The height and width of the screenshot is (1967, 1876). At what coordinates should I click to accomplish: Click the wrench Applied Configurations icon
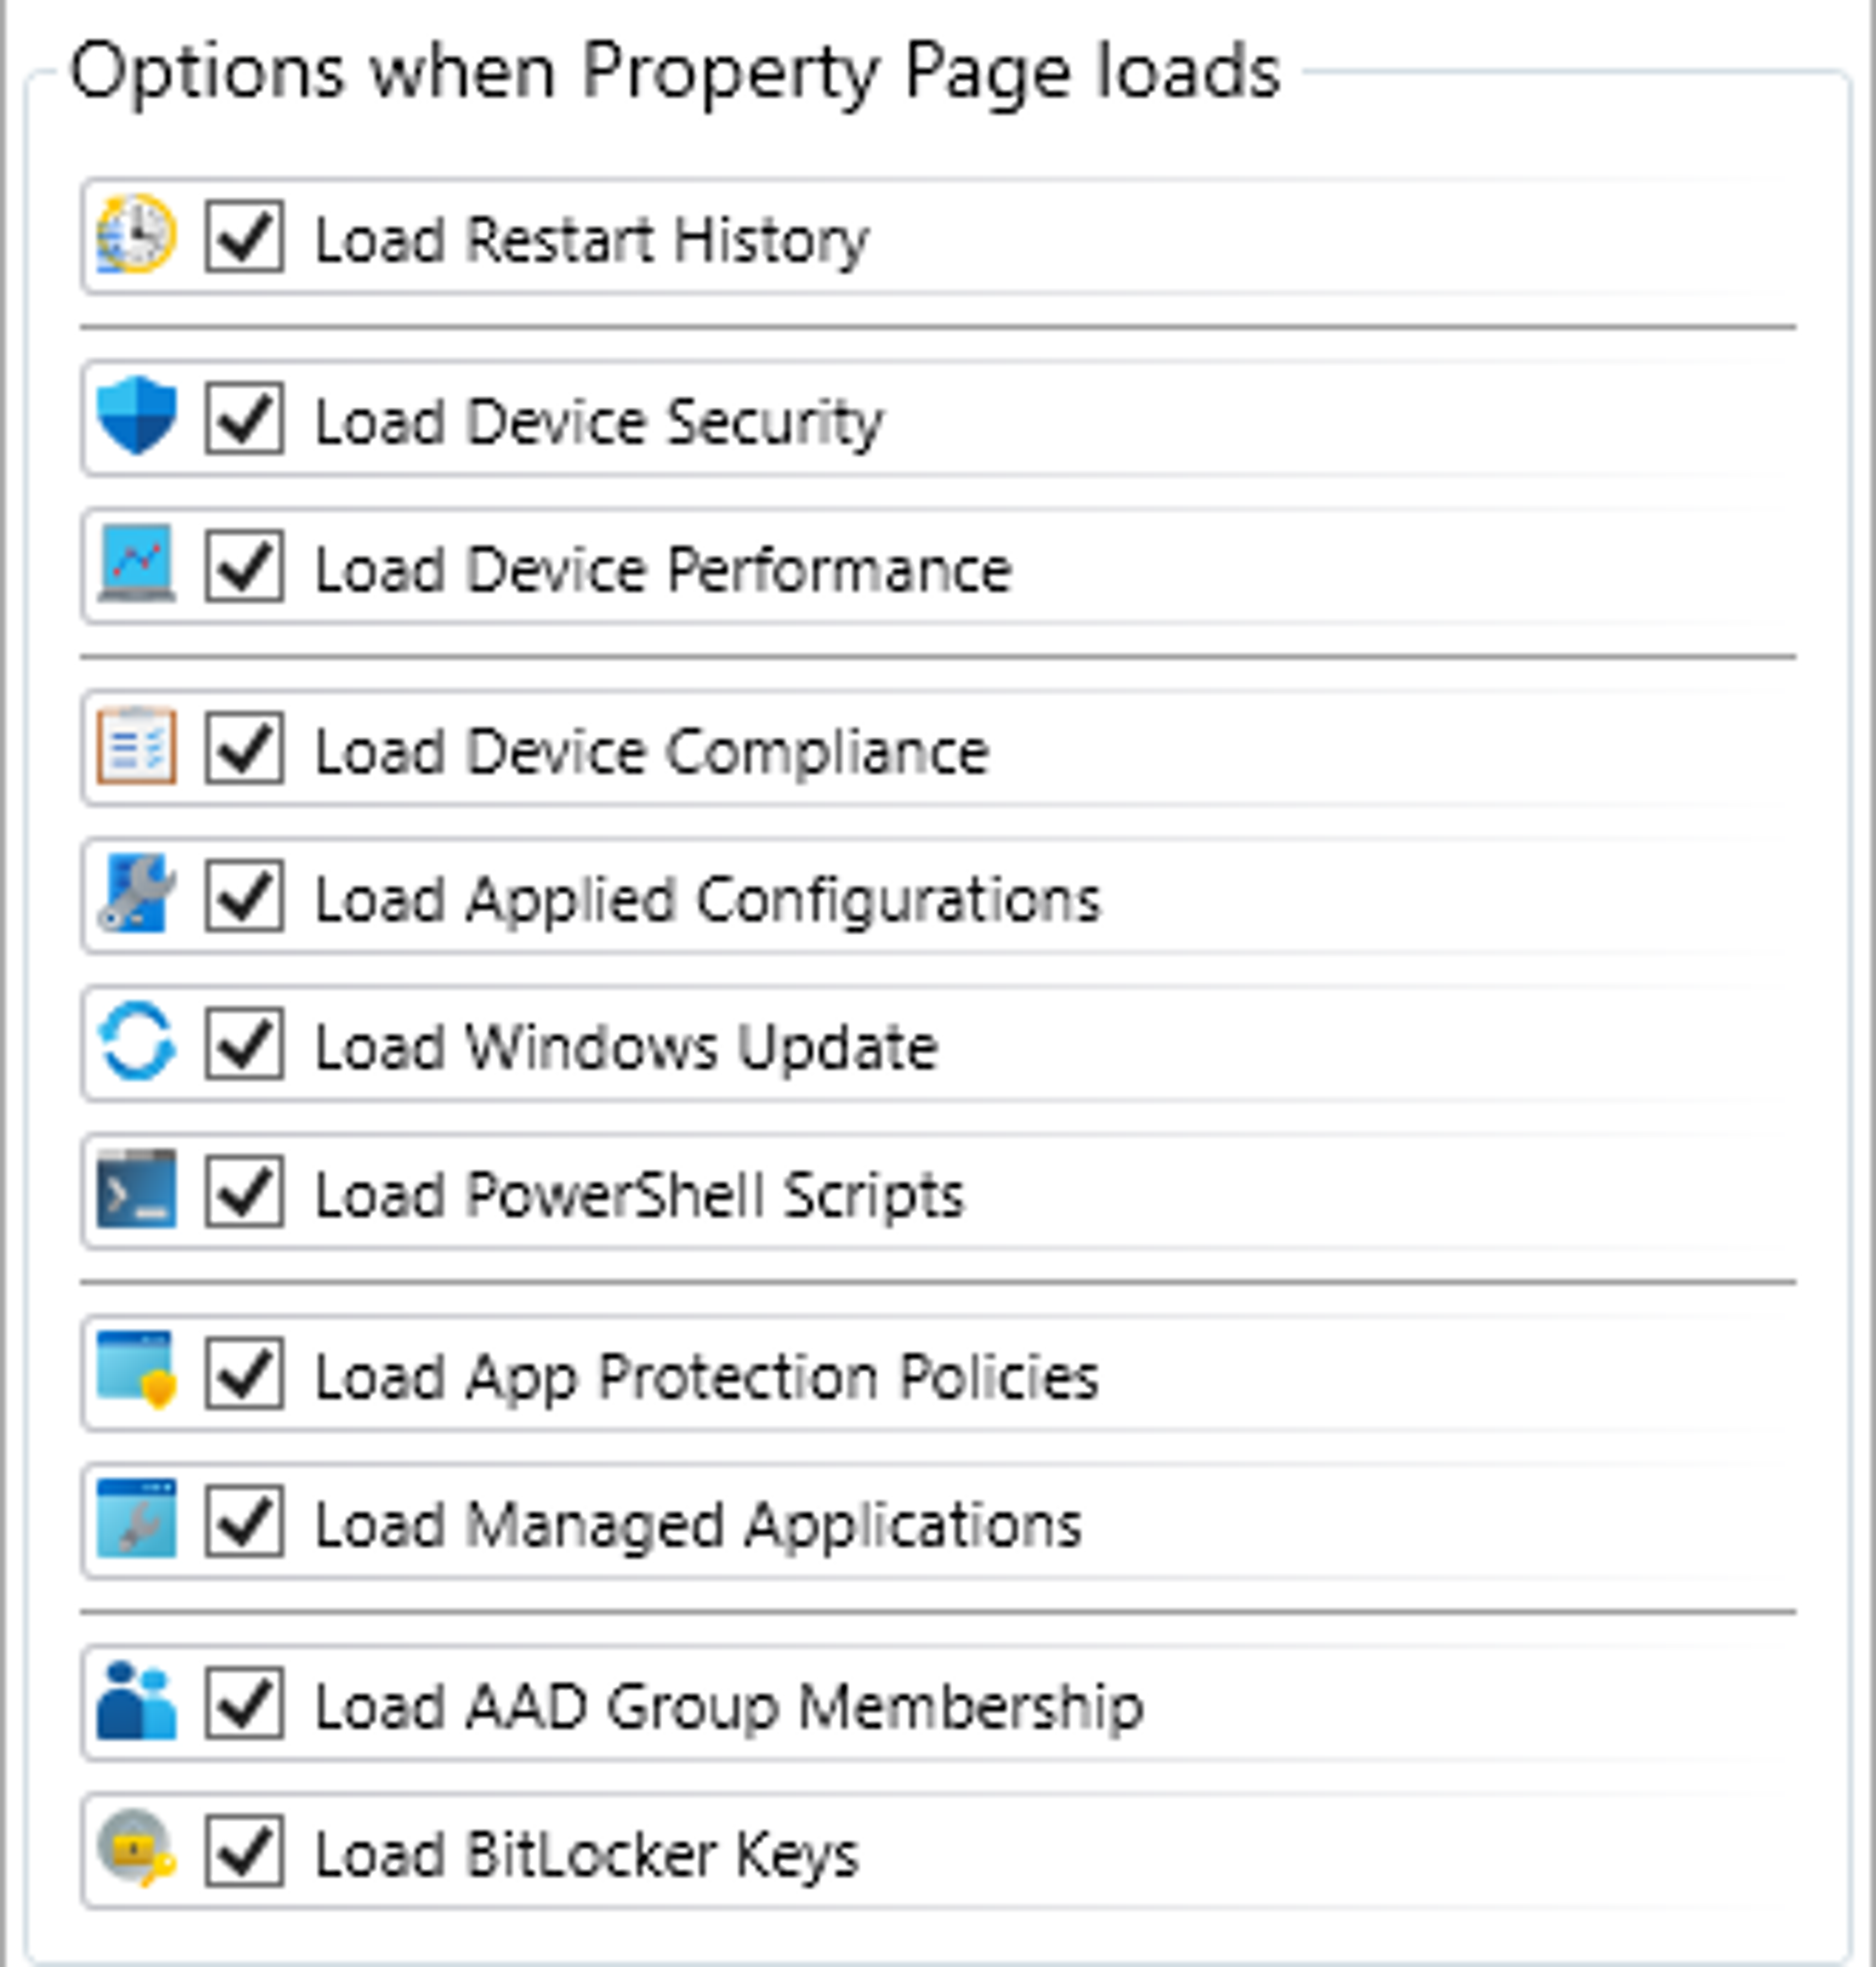tap(136, 894)
